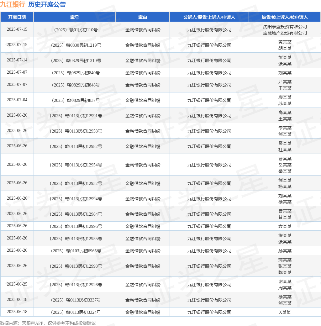Click defendant name 苏某某

tap(285, 104)
